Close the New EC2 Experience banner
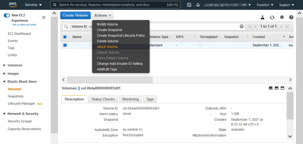The height and width of the screenshot is (144, 303). click(44, 17)
